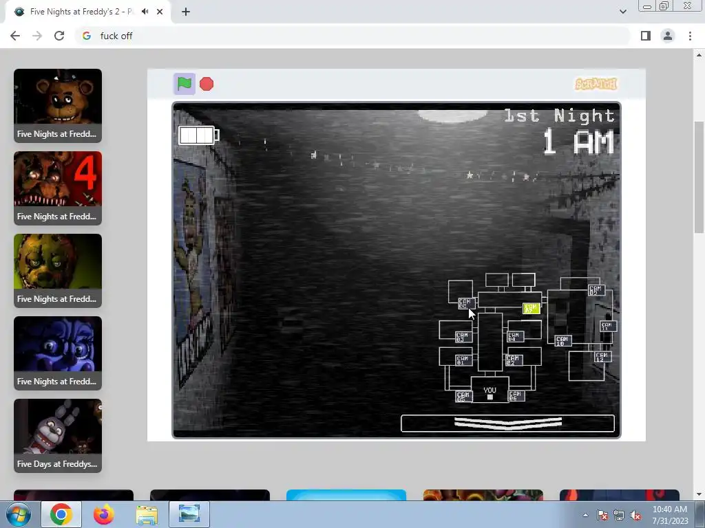Open the Windows Start button
The width and height of the screenshot is (705, 528).
(18, 514)
